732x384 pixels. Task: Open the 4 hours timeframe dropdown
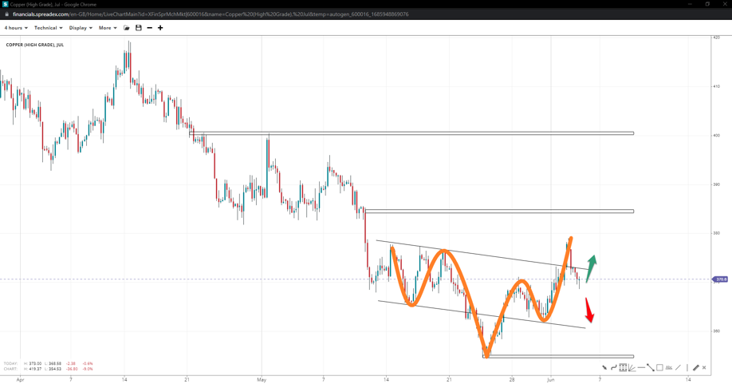[16, 28]
